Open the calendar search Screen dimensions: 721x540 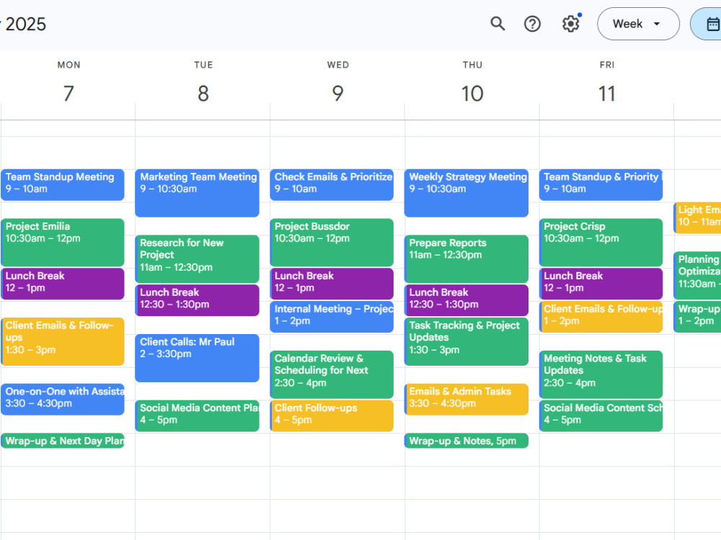(497, 24)
